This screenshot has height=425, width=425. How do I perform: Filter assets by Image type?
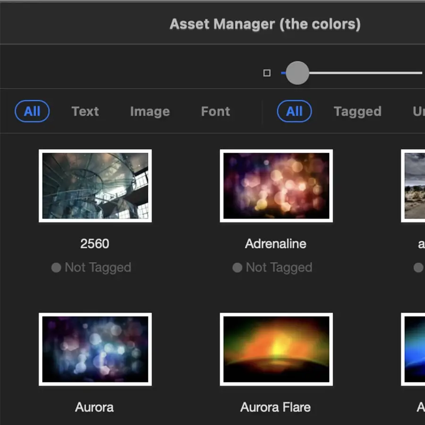click(x=150, y=111)
